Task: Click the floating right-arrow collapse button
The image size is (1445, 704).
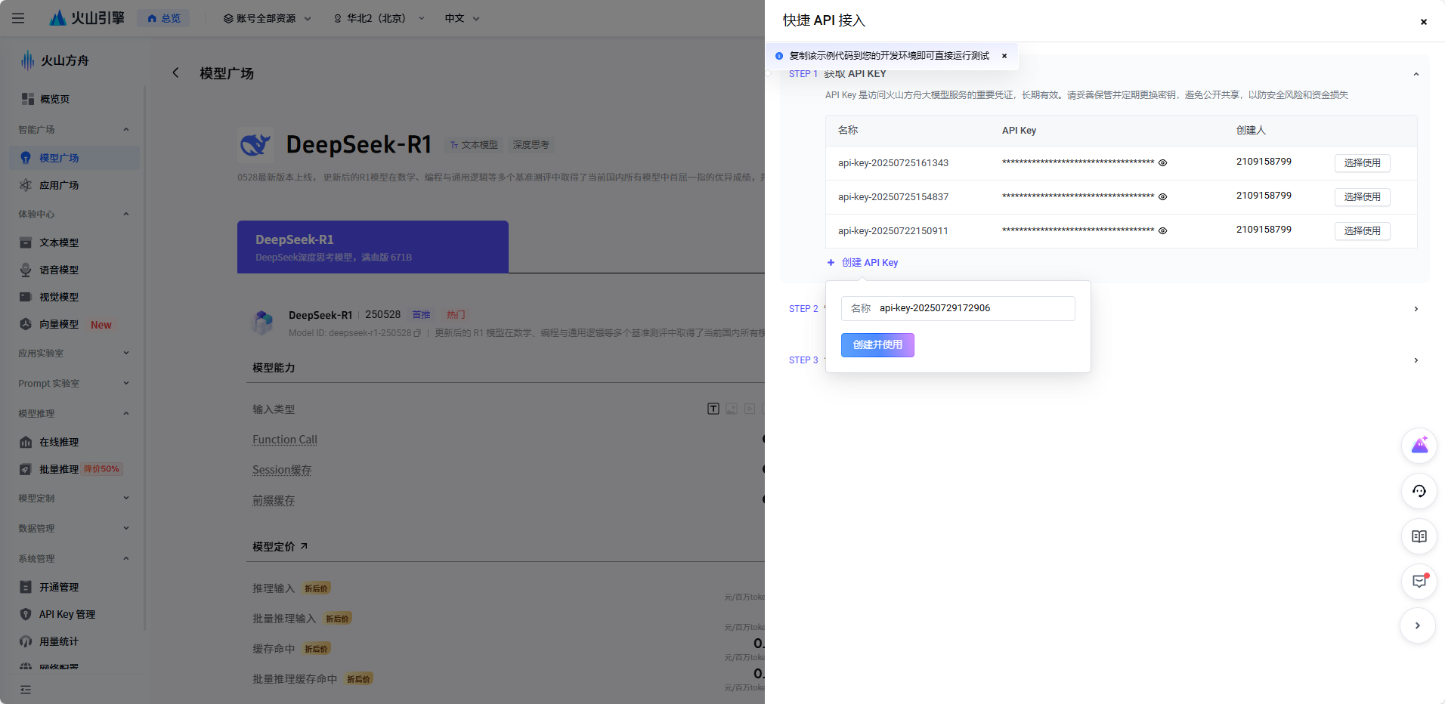Action: [x=1418, y=625]
